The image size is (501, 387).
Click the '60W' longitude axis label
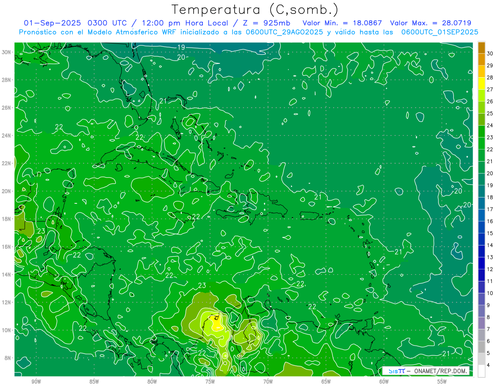[x=384, y=382]
